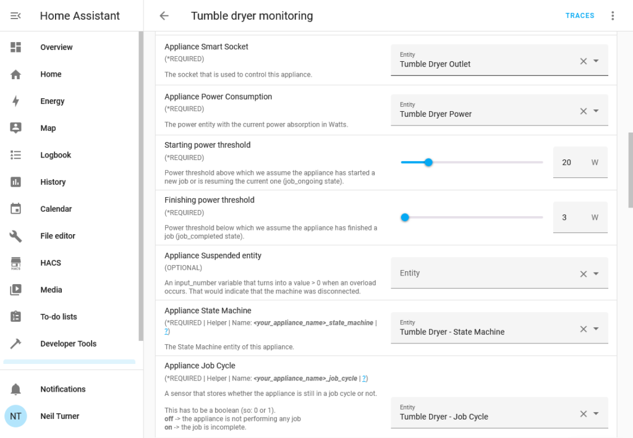Select the Map sidebar icon

point(48,128)
